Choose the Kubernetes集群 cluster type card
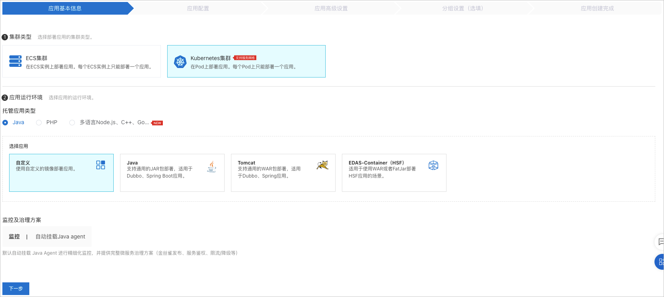The image size is (664, 297). pyautogui.click(x=246, y=61)
